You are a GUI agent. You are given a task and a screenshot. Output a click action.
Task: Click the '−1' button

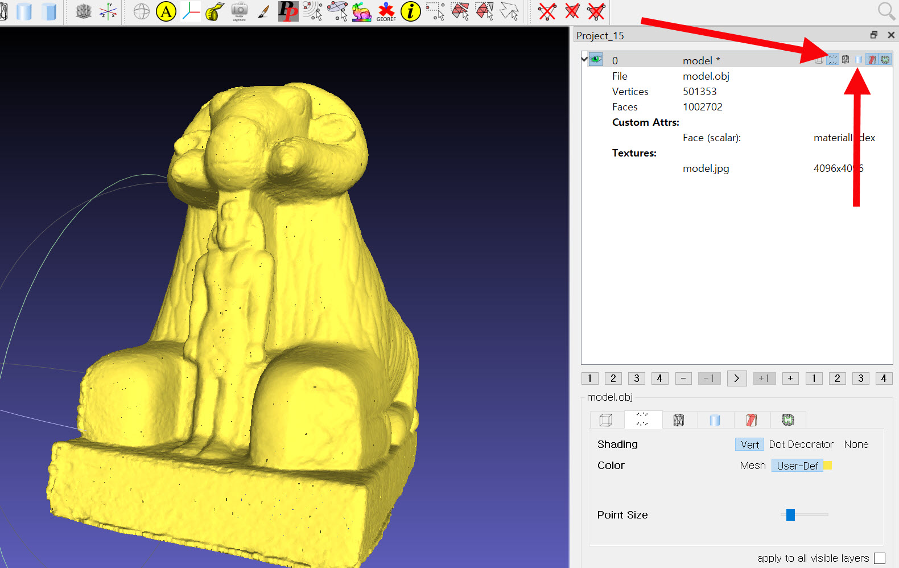710,378
